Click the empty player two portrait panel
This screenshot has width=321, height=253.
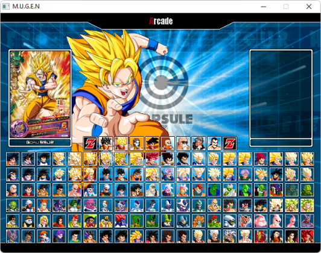point(281,94)
